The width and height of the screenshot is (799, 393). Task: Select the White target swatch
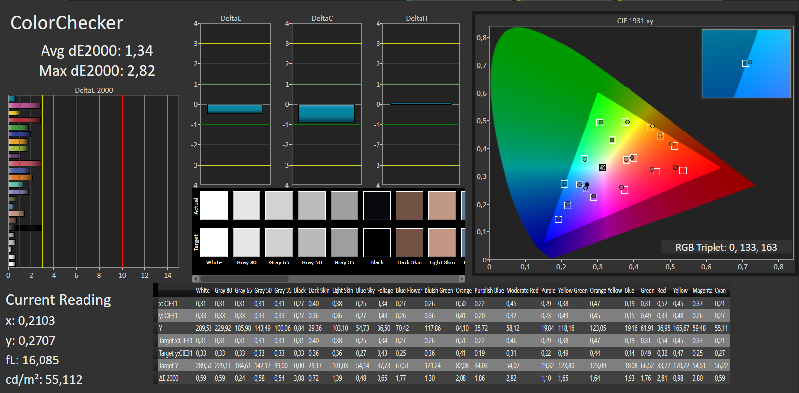click(x=214, y=243)
